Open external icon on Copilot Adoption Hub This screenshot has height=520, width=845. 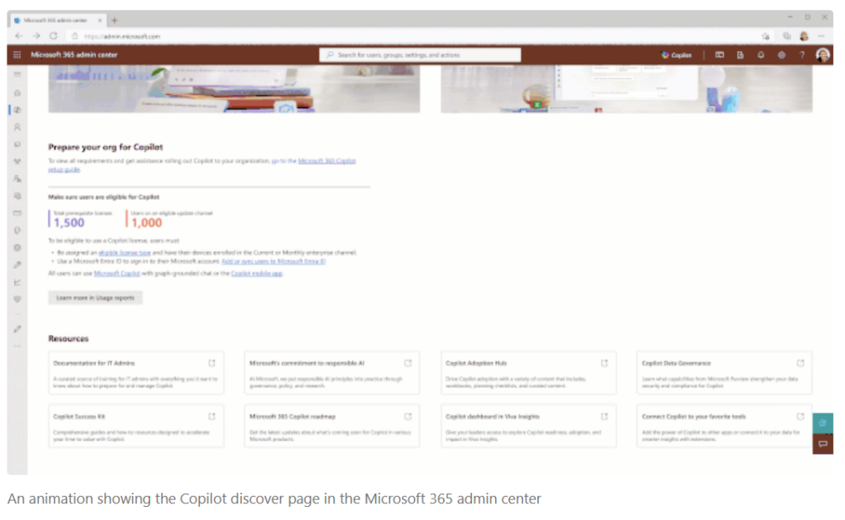(604, 363)
